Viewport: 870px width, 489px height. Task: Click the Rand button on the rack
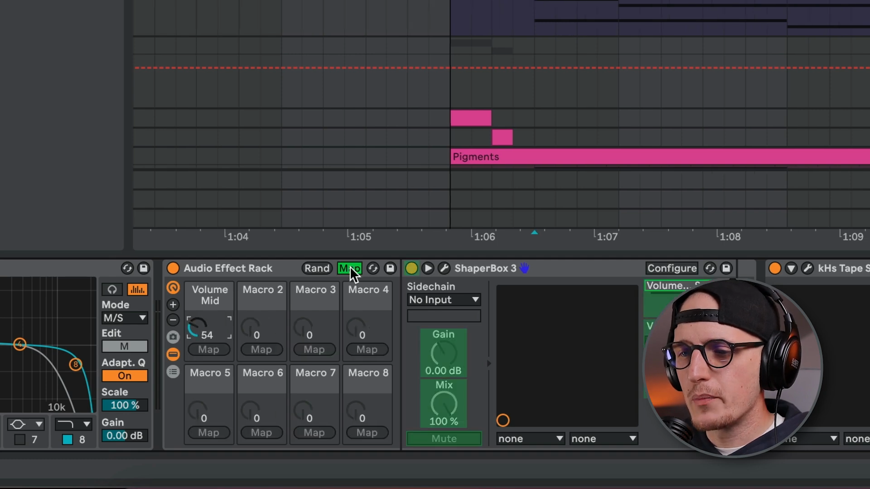[x=317, y=268]
